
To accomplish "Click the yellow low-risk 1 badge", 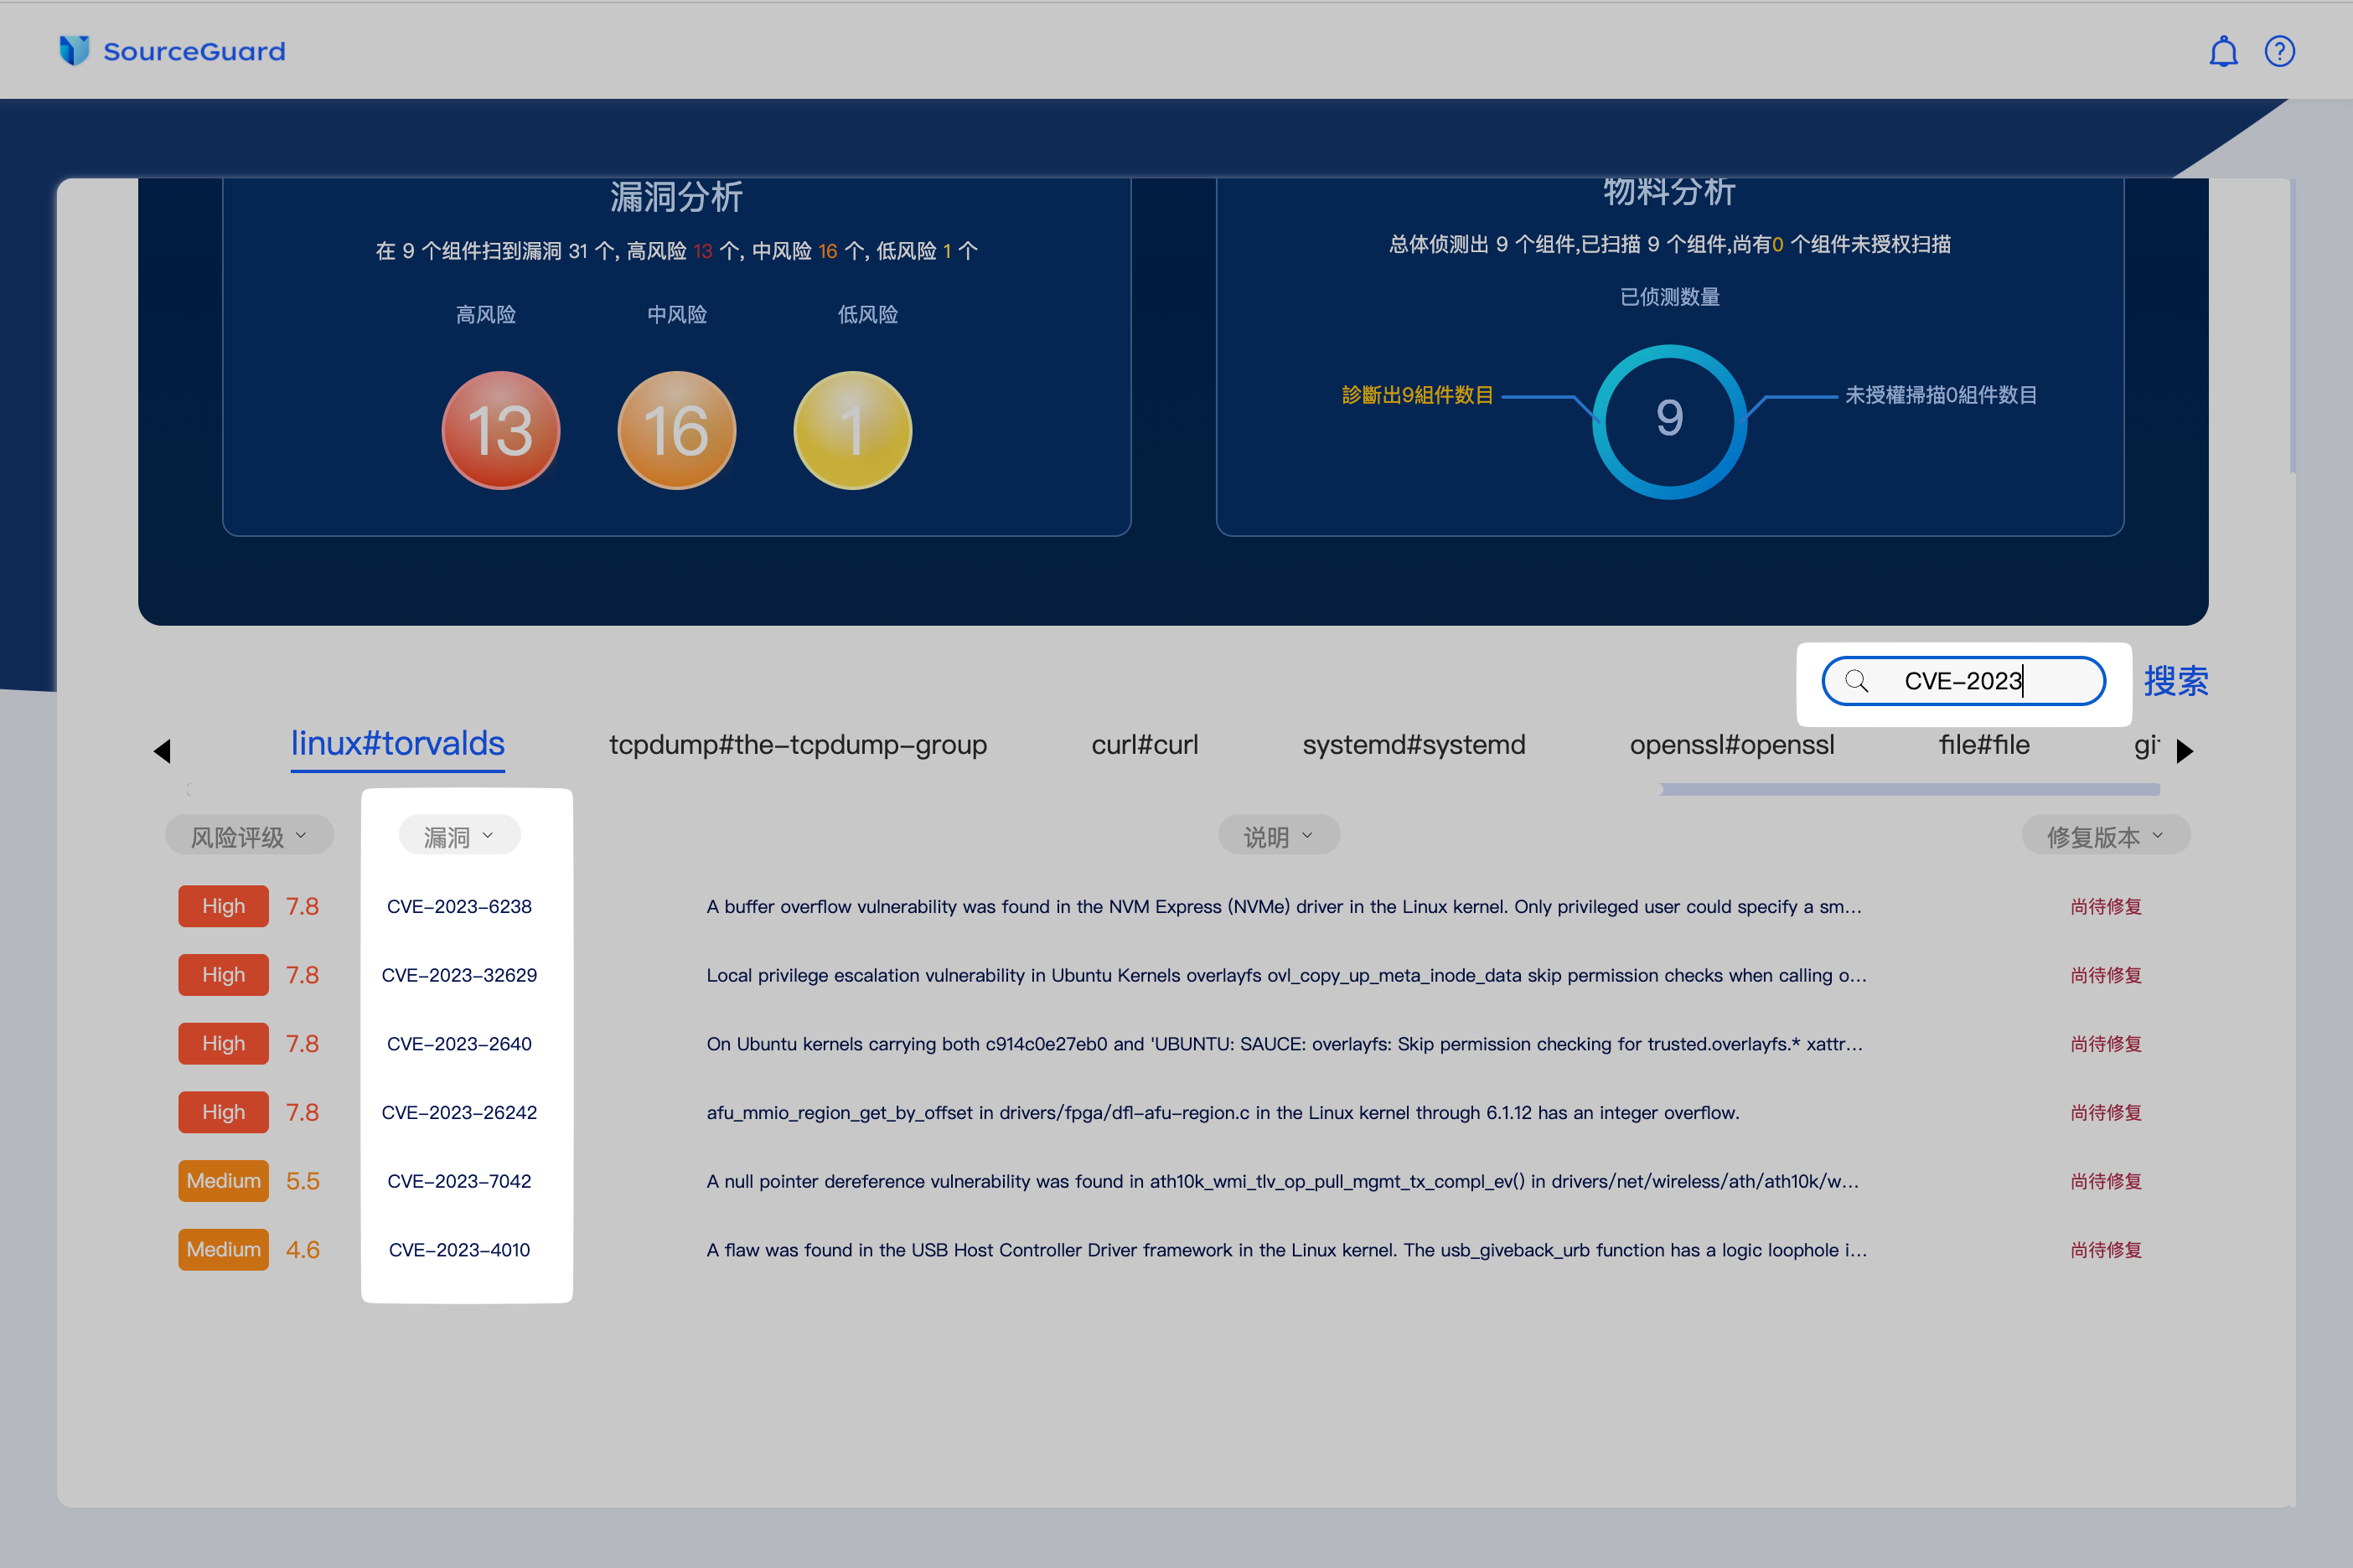I will pyautogui.click(x=852, y=430).
